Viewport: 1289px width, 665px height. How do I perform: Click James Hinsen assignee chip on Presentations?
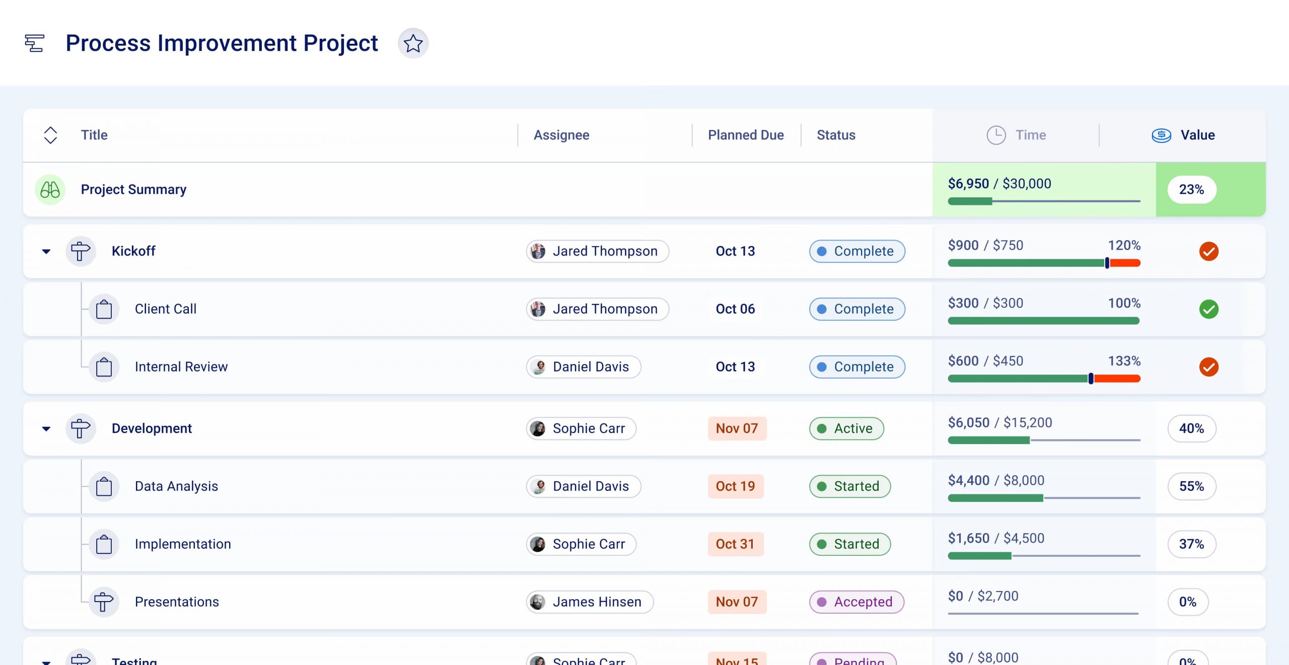[590, 602]
